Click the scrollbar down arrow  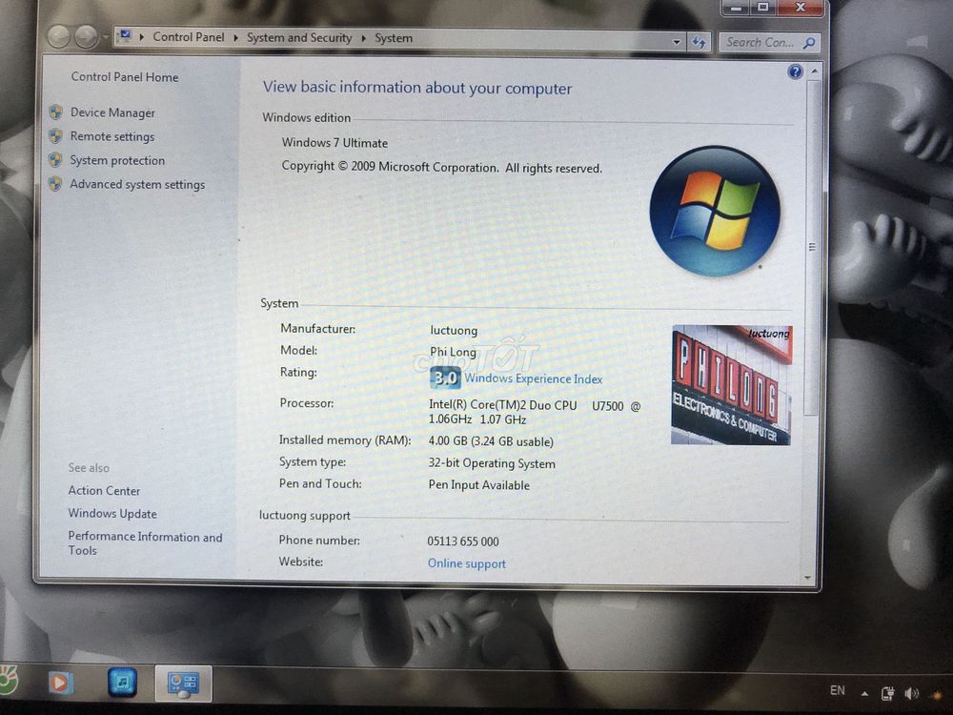(x=808, y=578)
